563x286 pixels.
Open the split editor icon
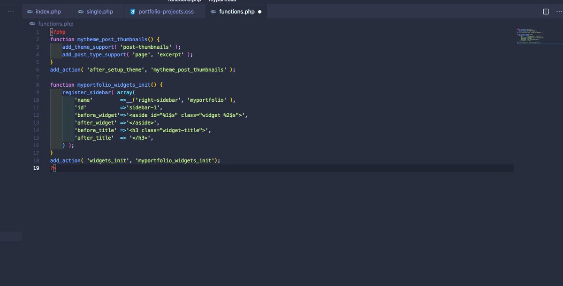point(545,11)
